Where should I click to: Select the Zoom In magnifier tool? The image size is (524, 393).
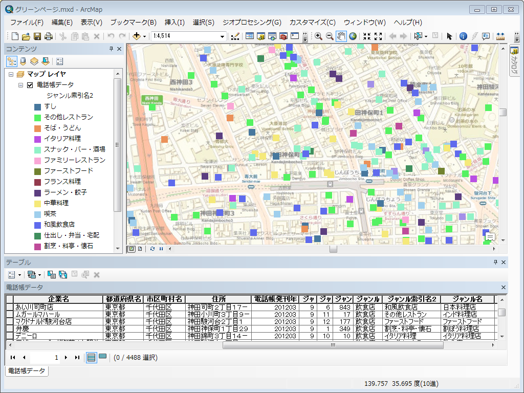click(x=318, y=36)
